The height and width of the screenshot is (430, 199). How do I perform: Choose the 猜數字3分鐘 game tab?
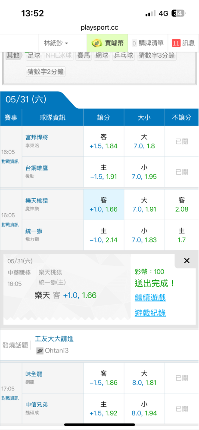[x=157, y=55]
